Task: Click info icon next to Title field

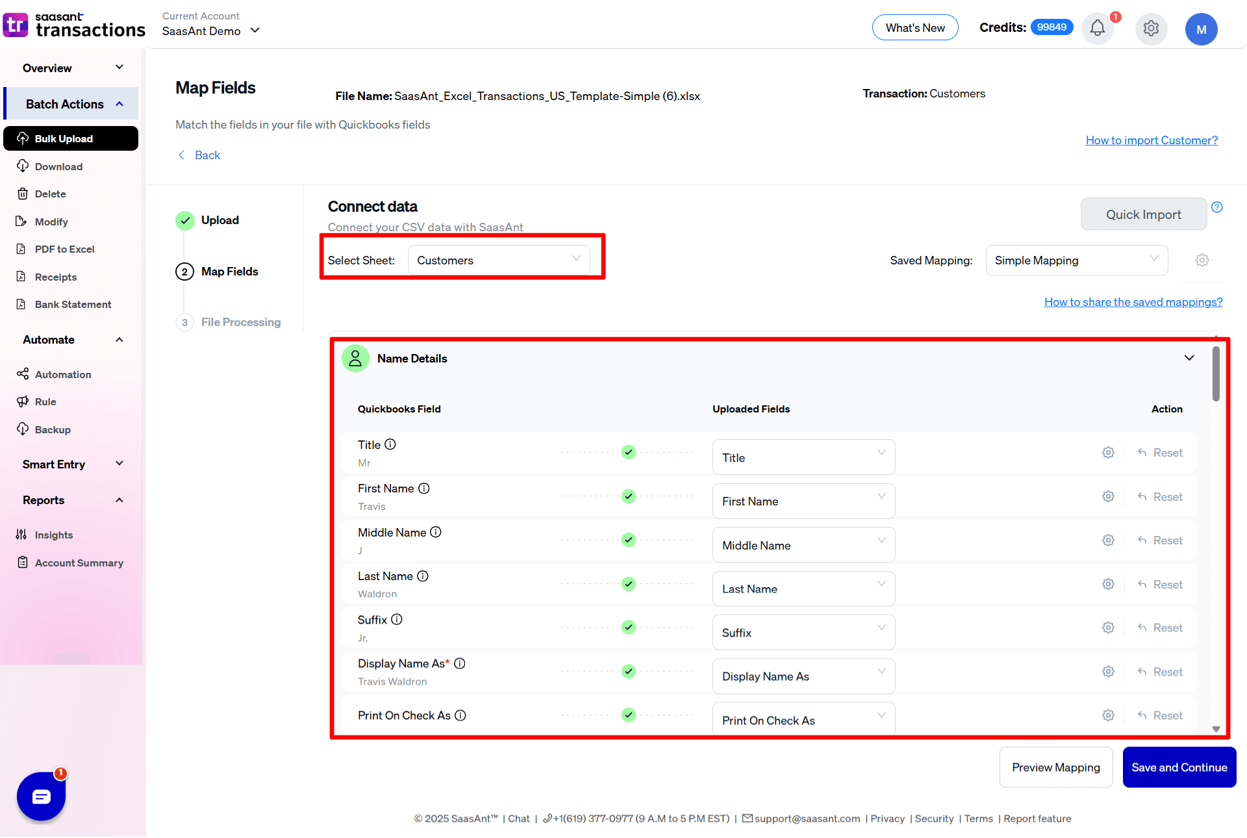Action: [390, 445]
